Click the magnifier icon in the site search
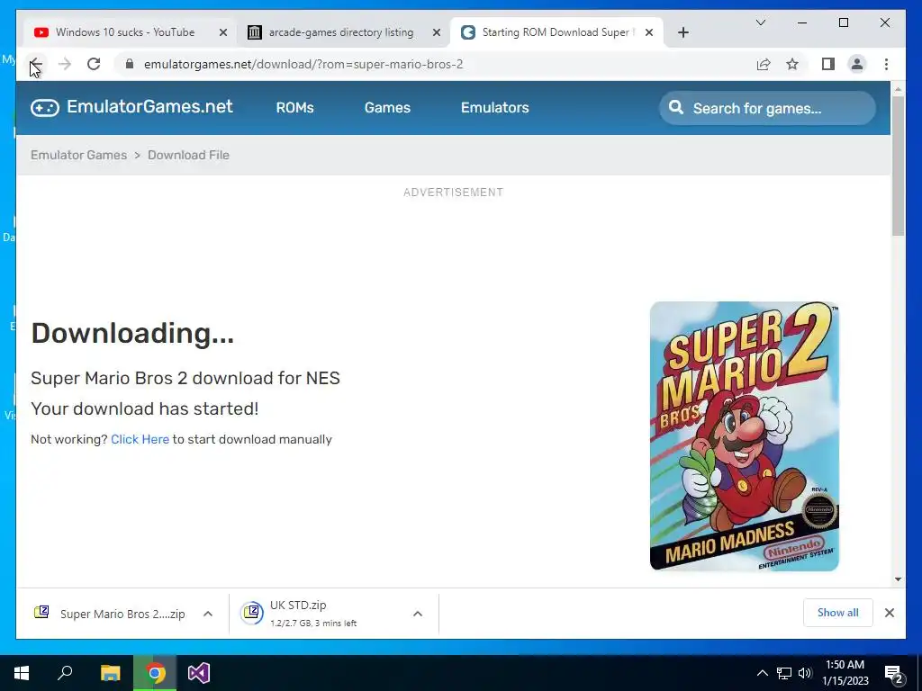The height and width of the screenshot is (691, 922). click(x=676, y=108)
